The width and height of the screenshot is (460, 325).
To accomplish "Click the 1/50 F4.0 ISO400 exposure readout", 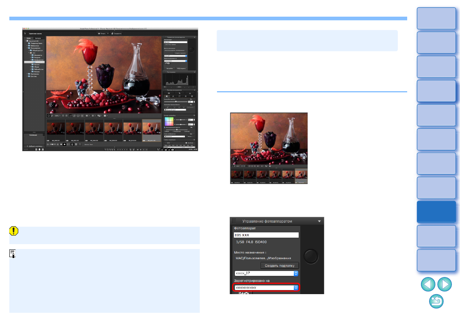I will 252,242.
